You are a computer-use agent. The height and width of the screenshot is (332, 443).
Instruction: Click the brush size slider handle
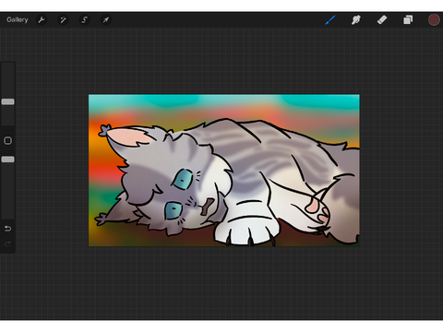point(7,101)
